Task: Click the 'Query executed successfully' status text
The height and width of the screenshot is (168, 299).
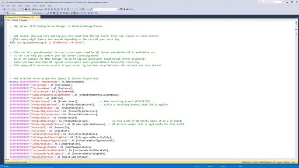Action: coord(17,162)
